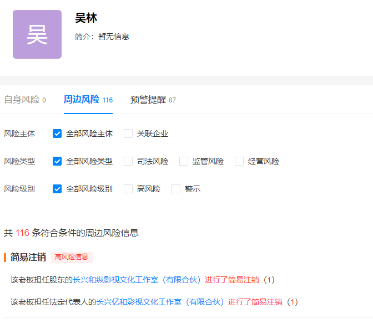Click 进行了简易注销 link in the 法定代表人 row
The width and height of the screenshot is (373, 324).
coord(255,302)
